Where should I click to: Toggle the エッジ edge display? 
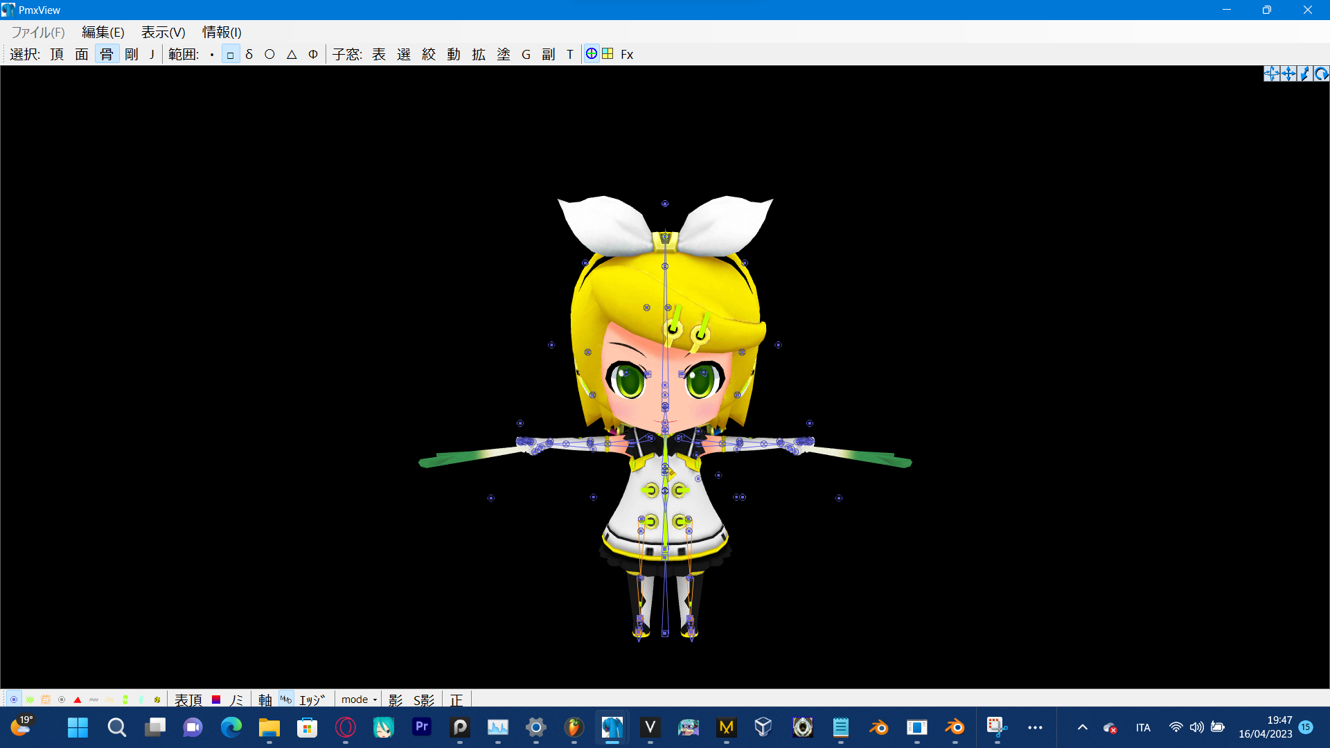click(312, 700)
